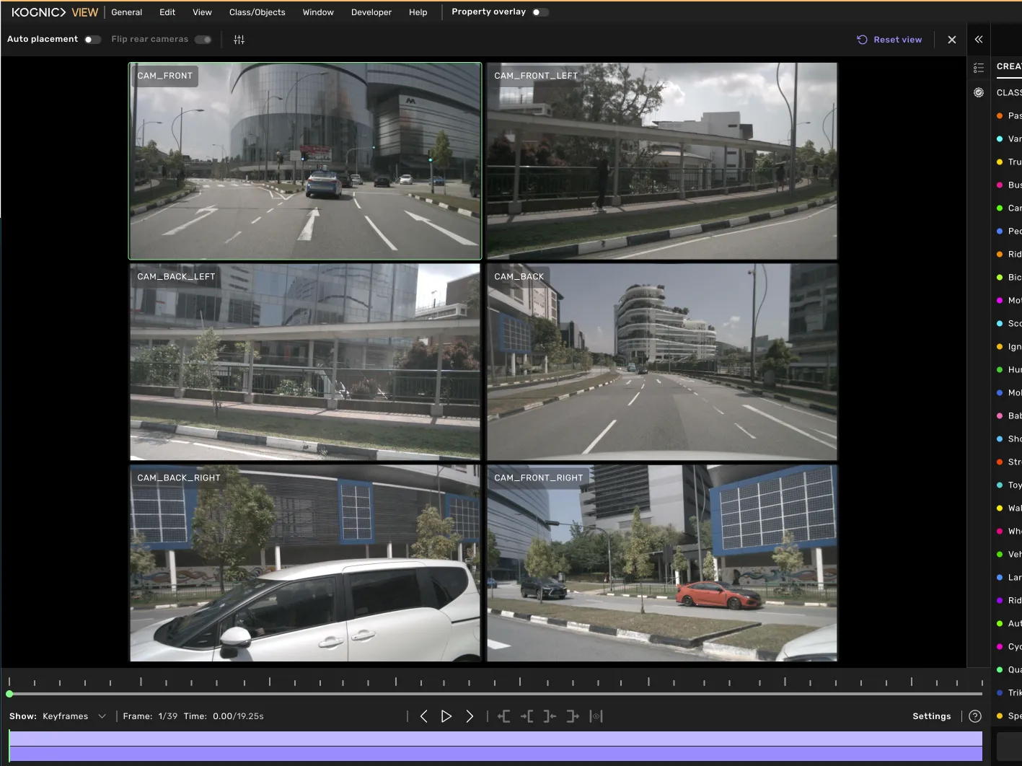Toggle the Property overlay switch
Screen dimensions: 1022x766
[540, 12]
